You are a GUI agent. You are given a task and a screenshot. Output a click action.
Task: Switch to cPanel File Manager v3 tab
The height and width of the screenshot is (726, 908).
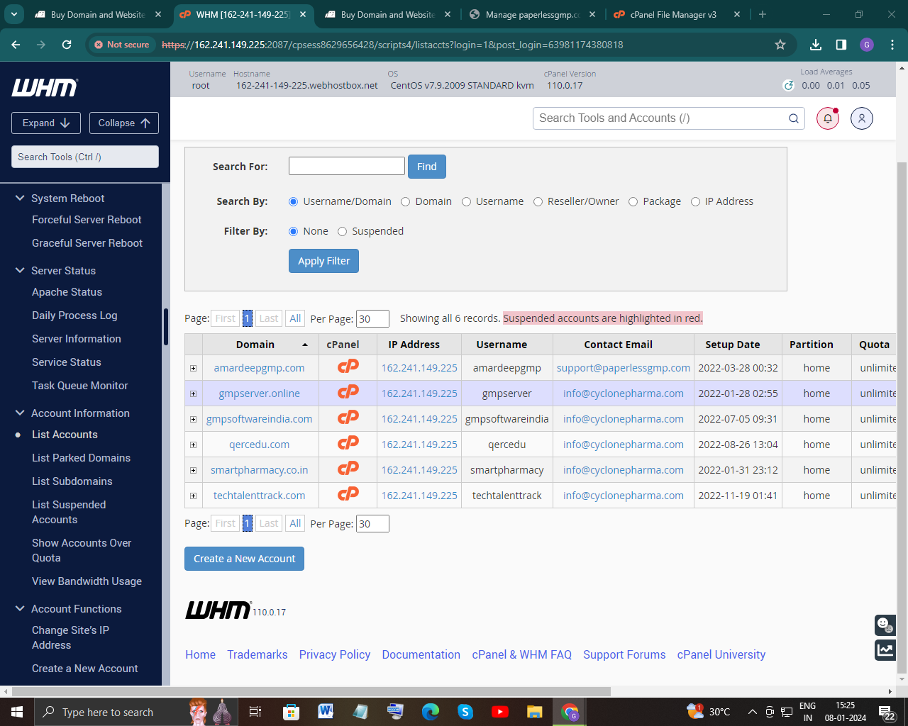pos(672,14)
